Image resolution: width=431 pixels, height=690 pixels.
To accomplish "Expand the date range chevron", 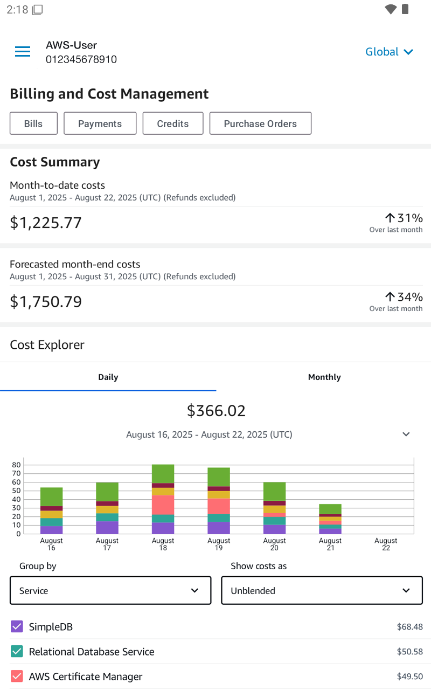I will coord(406,434).
